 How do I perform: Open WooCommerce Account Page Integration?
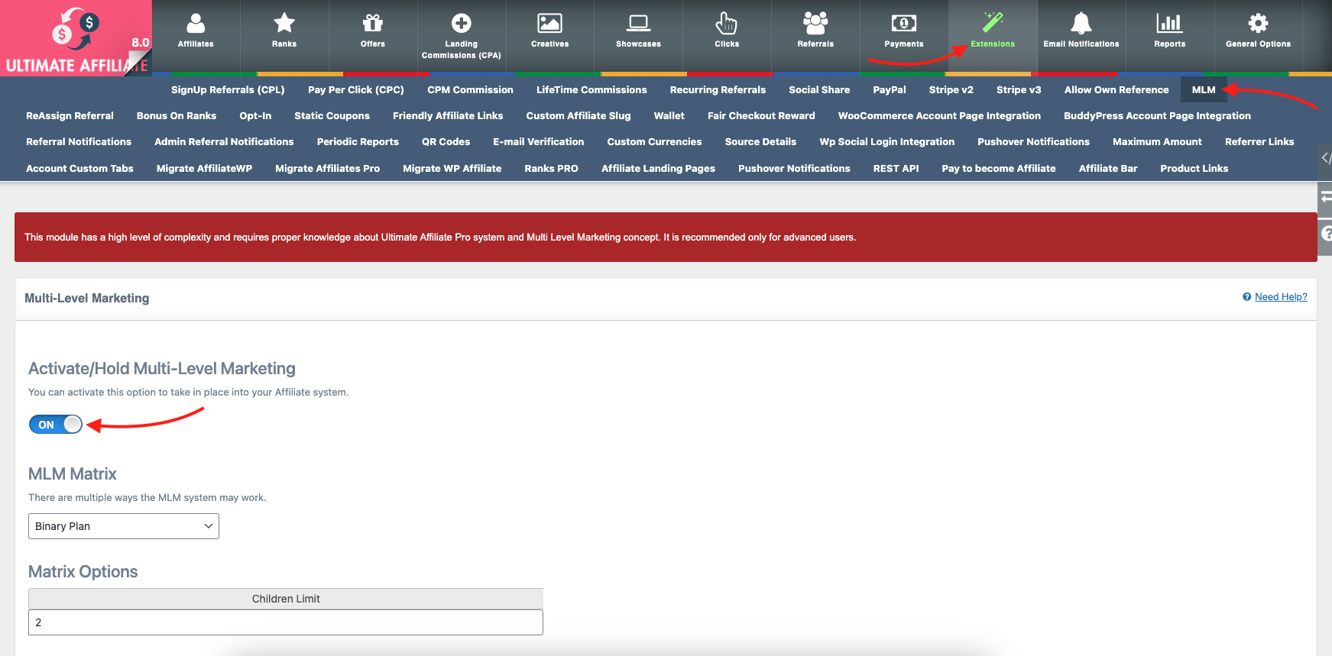point(939,116)
